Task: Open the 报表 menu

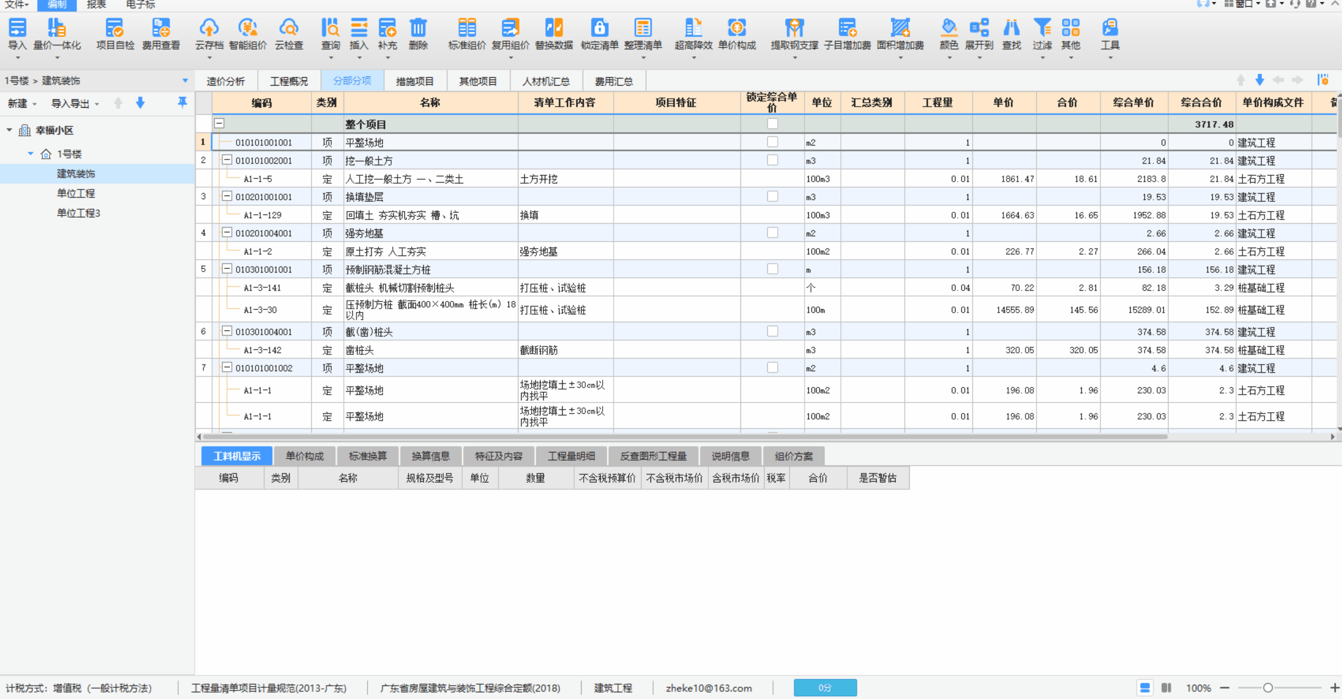Action: [96, 5]
